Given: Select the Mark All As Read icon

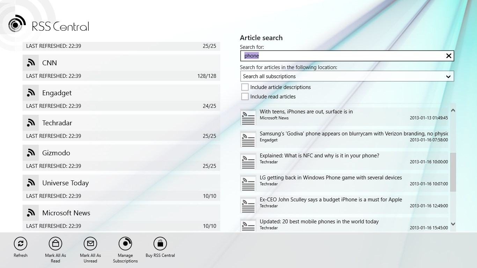Looking at the screenshot, I should pos(55,243).
